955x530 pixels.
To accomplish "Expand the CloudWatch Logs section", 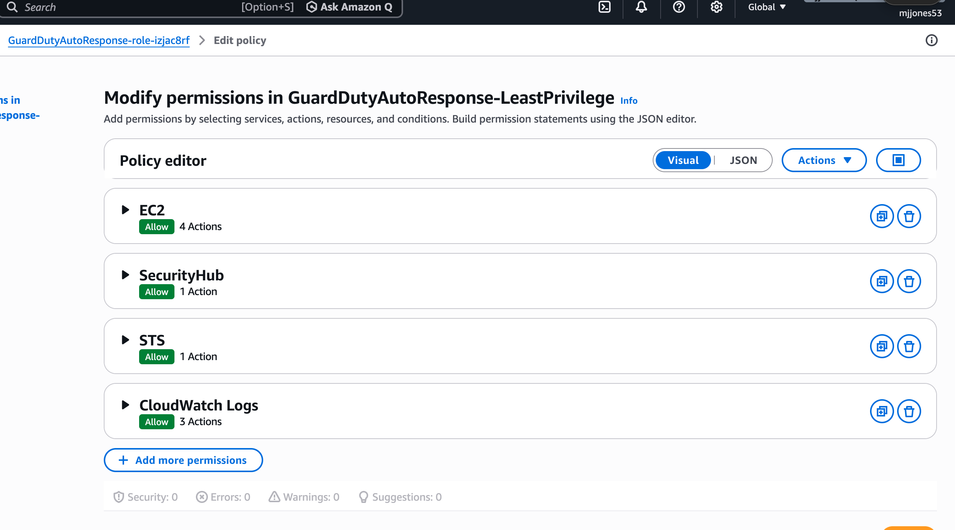I will [x=126, y=405].
